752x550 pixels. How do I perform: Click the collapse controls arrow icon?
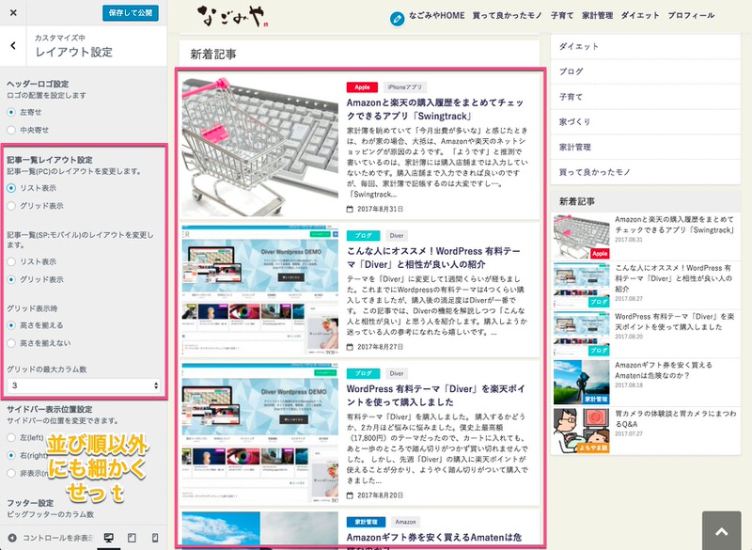pos(12,537)
